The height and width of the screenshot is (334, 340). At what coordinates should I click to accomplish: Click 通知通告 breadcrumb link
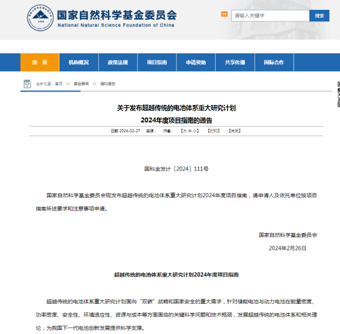click(x=108, y=84)
